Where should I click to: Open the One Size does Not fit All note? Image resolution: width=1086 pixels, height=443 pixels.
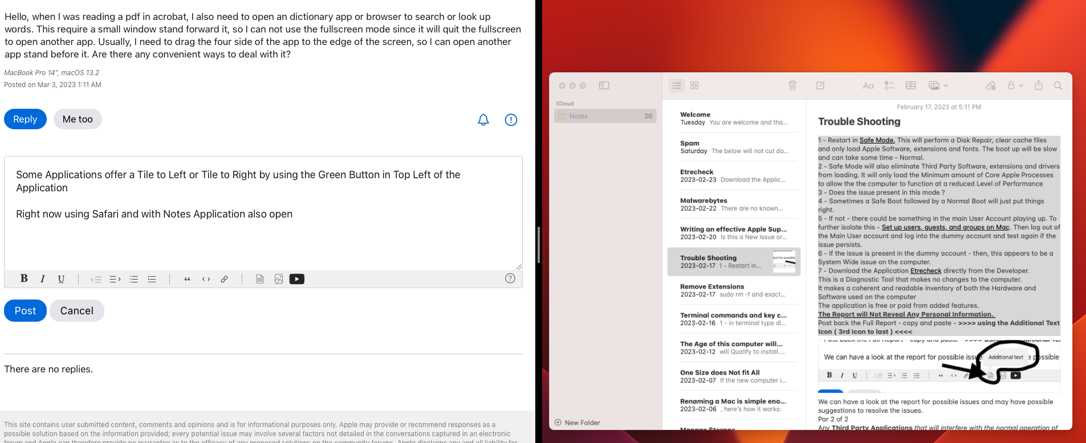coord(734,376)
